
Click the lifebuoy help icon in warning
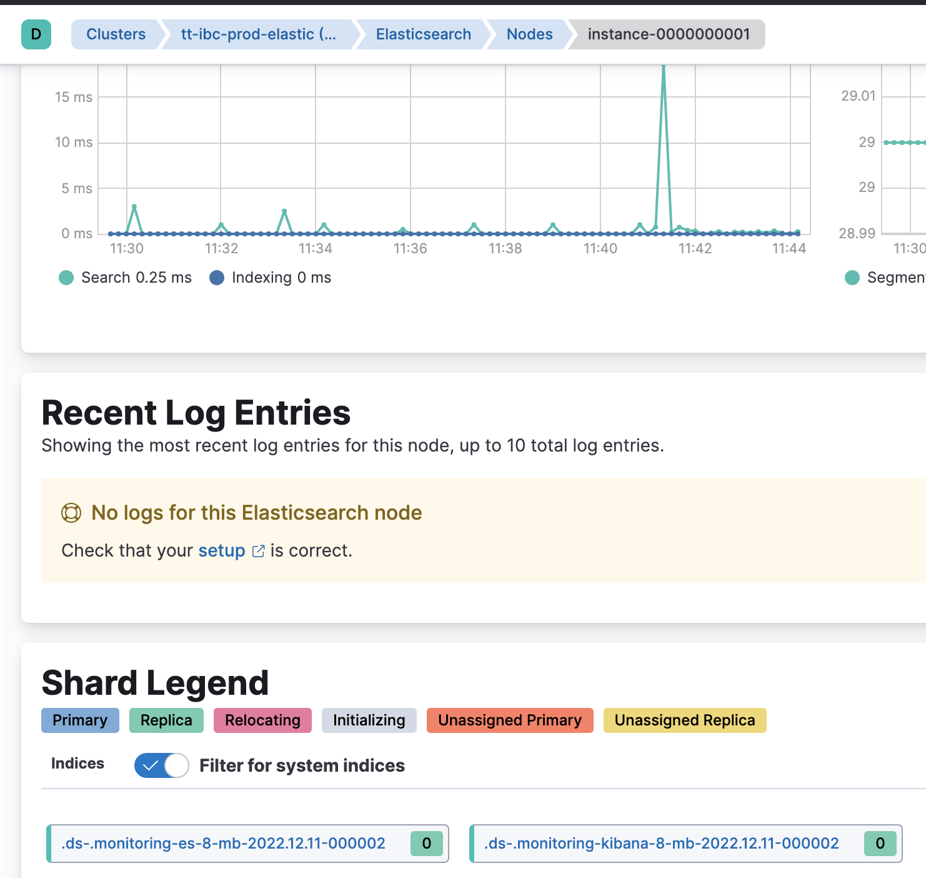(x=71, y=513)
